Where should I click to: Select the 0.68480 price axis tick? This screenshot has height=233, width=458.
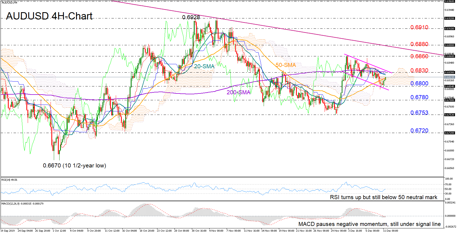coord(450,63)
